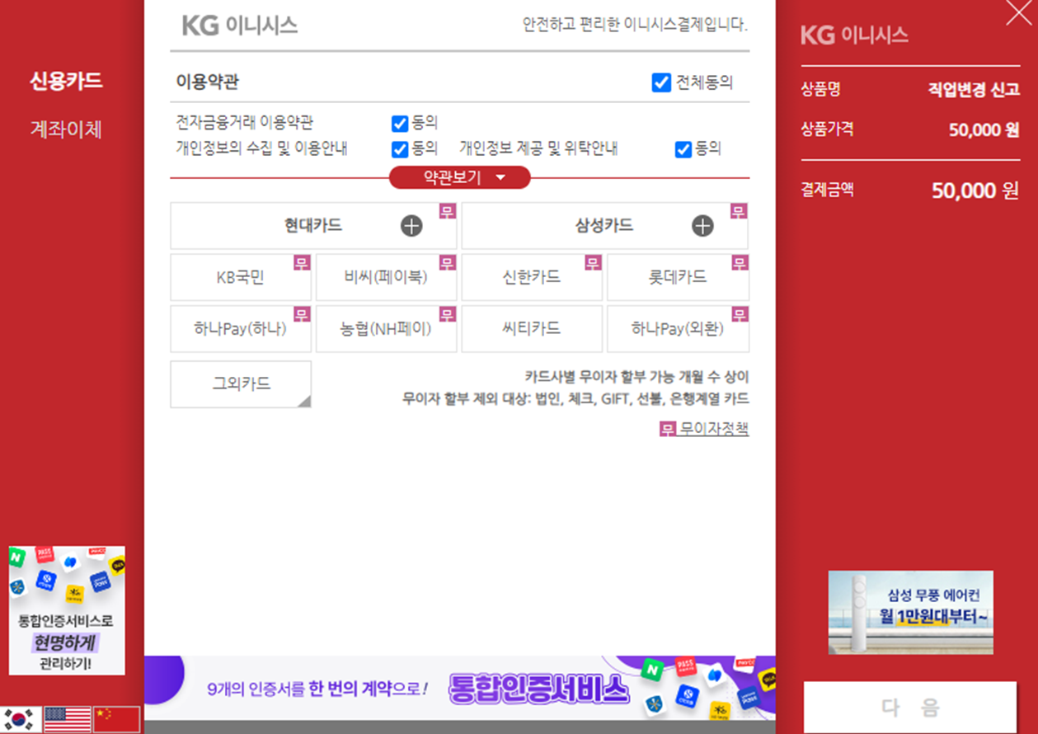Screen dimensions: 1038x734
Task: Choose 씨티카드
Action: pyautogui.click(x=532, y=329)
